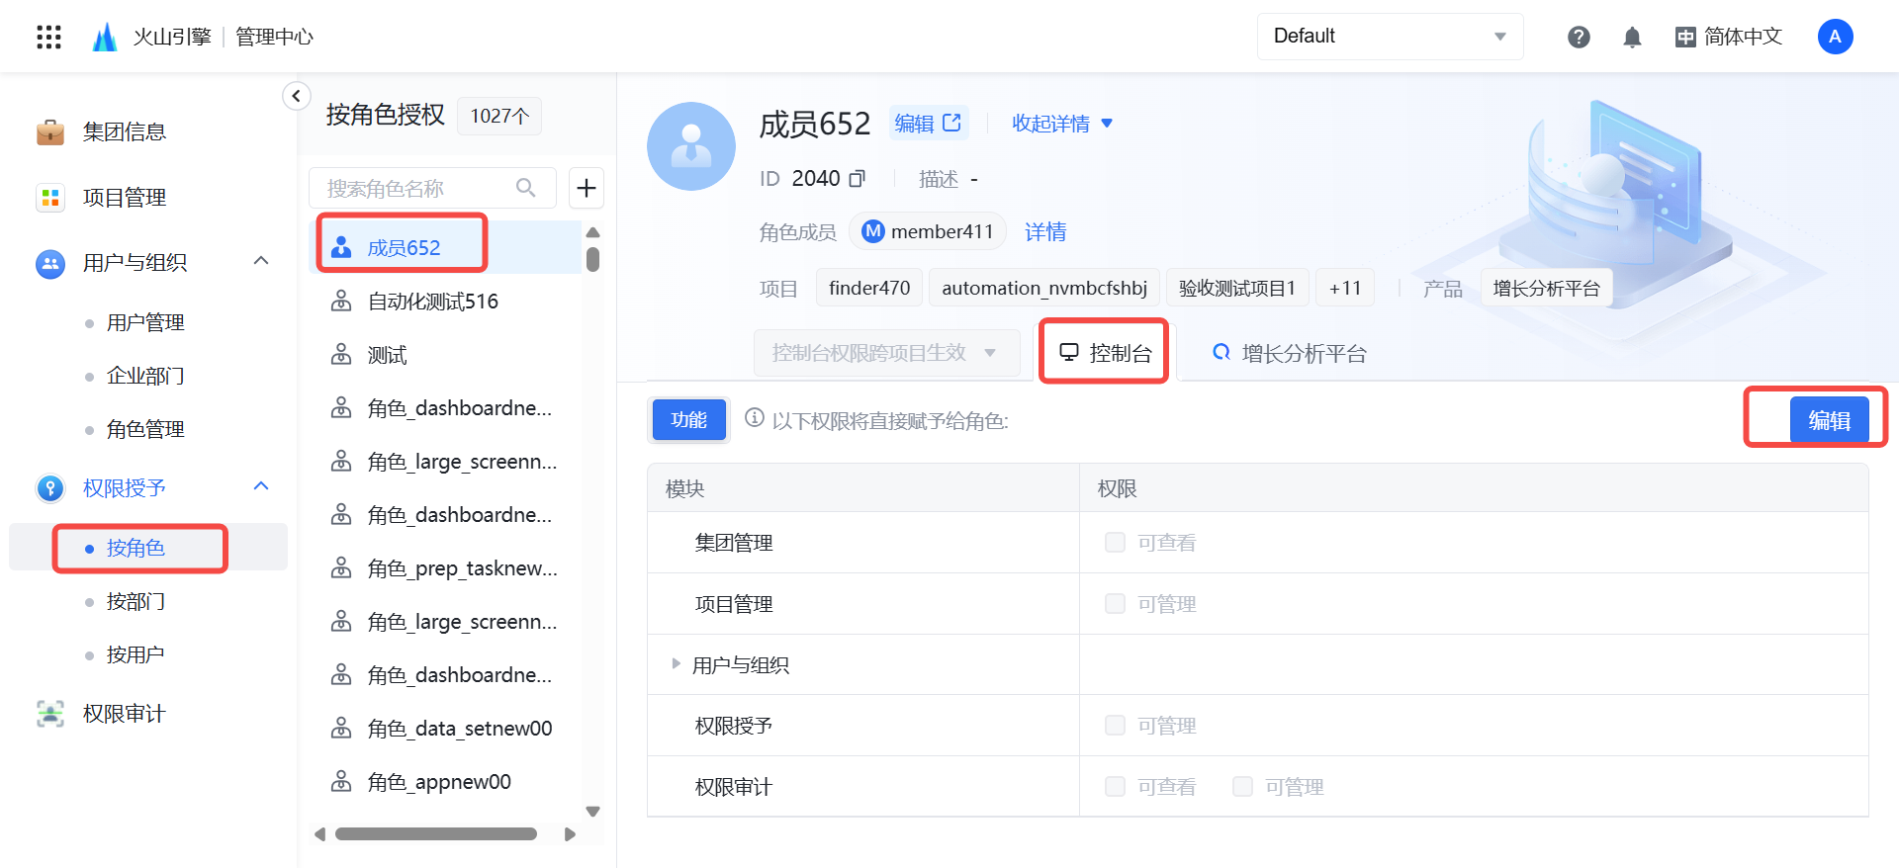Viewport: 1899px width, 868px height.
Task: Click the horizontal scrollbar under role list
Action: pos(435,834)
